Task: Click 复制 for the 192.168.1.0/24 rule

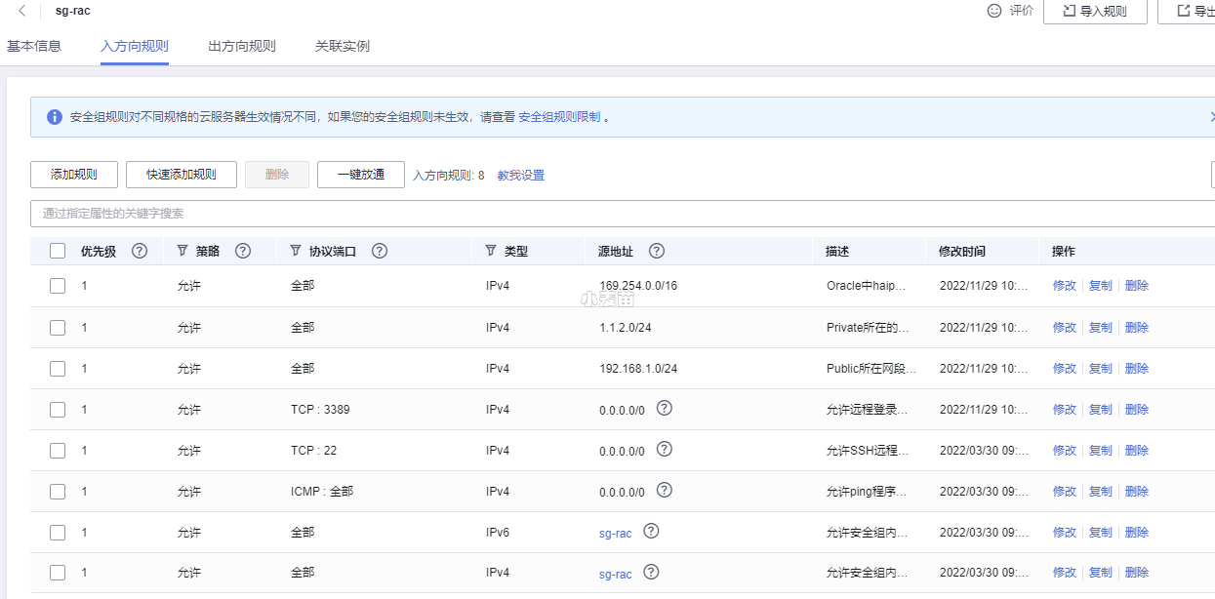Action: [1101, 368]
